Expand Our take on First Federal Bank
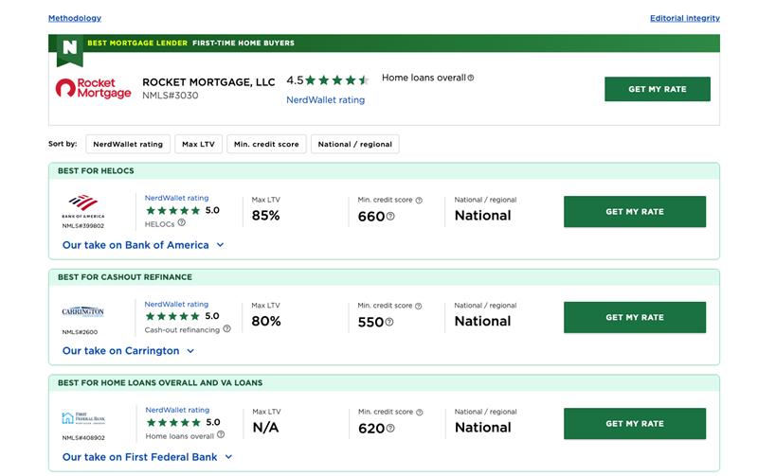Viewport: 758px width, 476px height. (147, 457)
